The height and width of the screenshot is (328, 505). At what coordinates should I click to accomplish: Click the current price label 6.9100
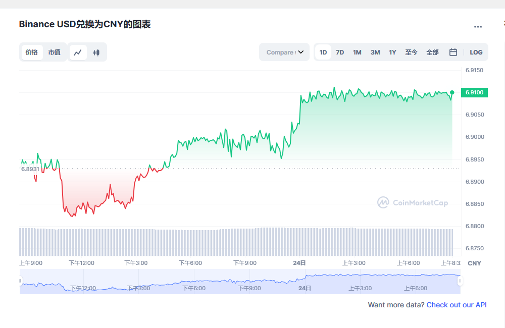(x=474, y=92)
